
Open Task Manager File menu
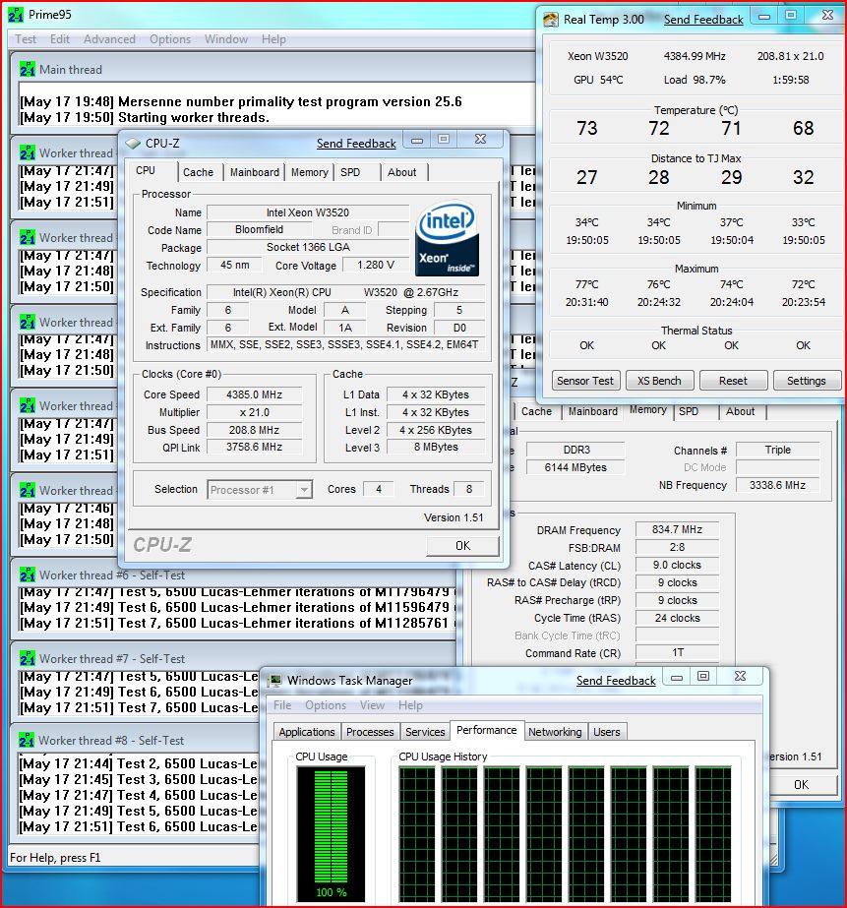tap(282, 705)
